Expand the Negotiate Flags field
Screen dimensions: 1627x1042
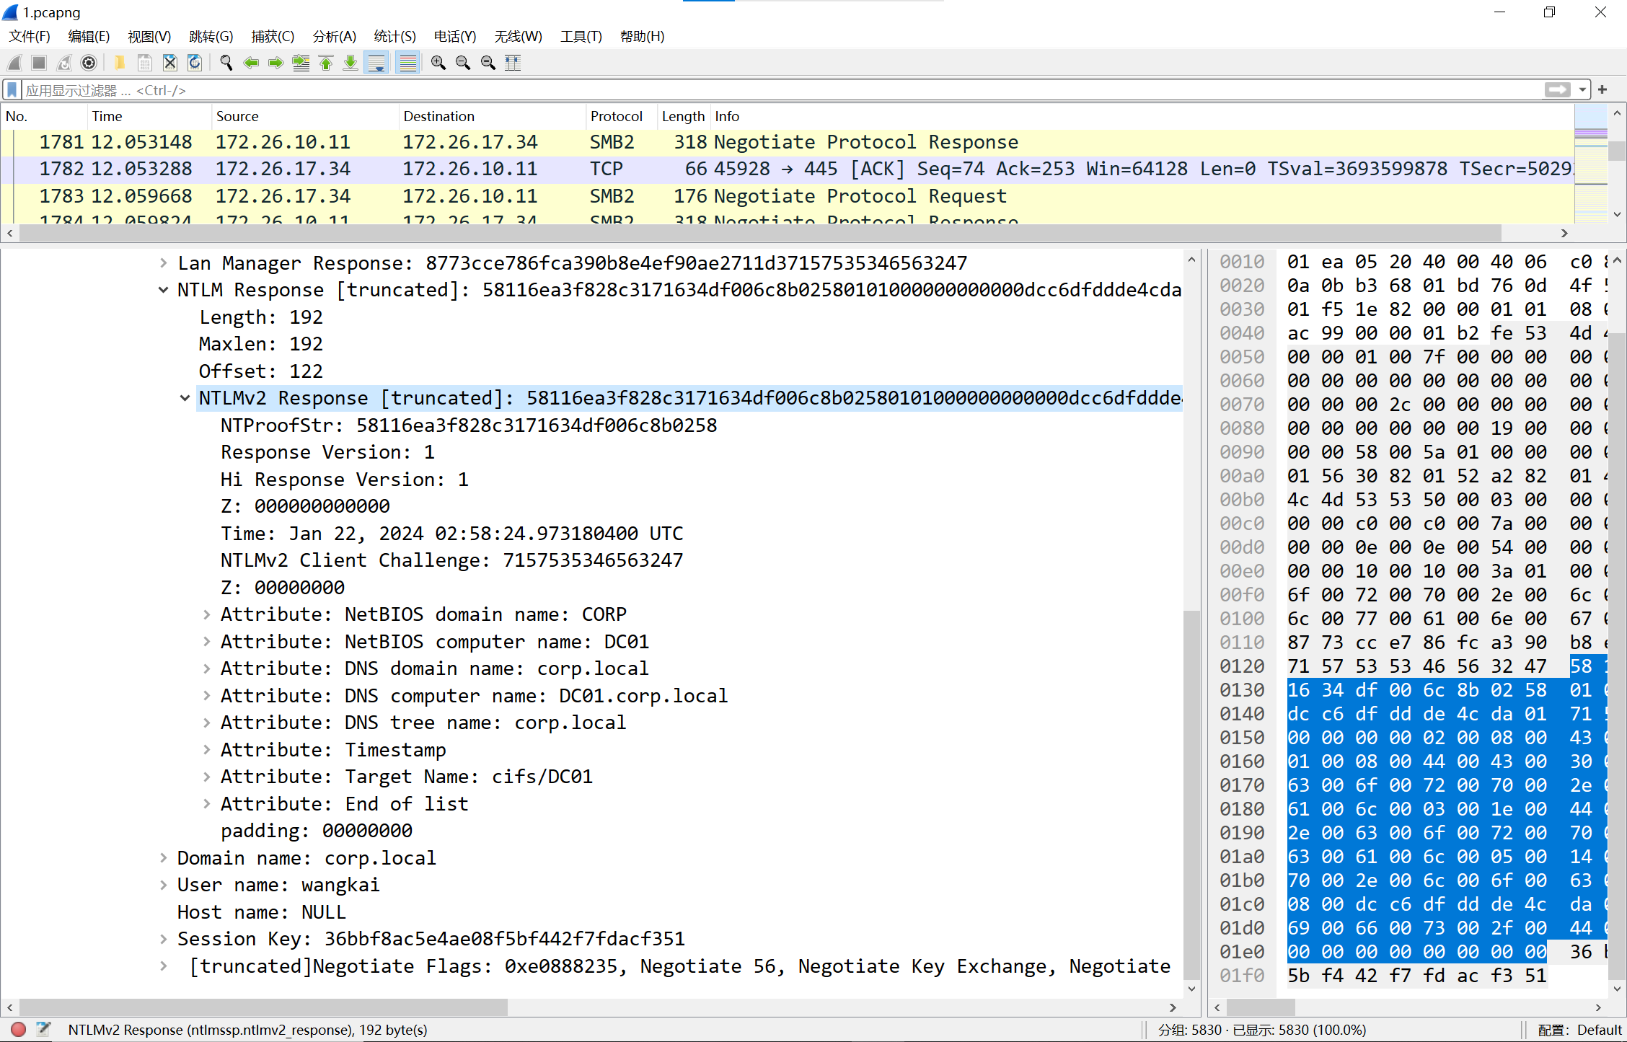[164, 966]
